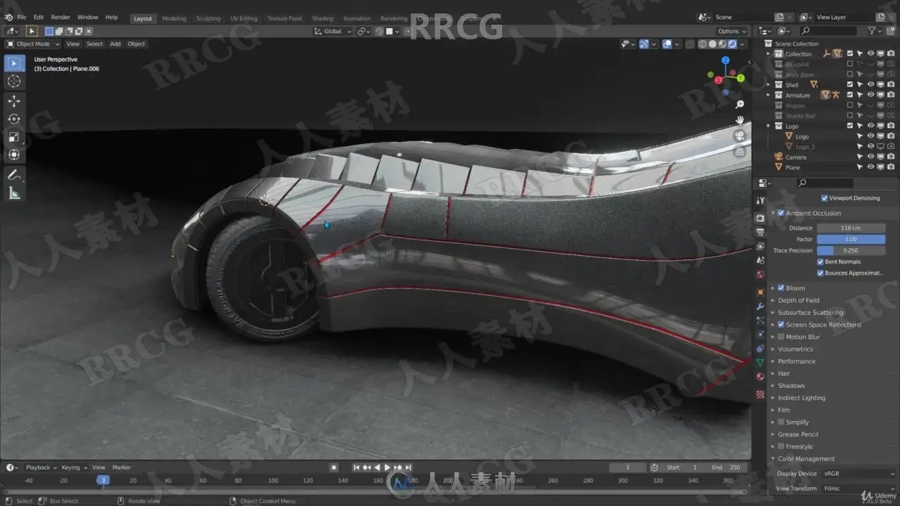Open the timeline Keying menu
The height and width of the screenshot is (506, 900).
tap(73, 467)
